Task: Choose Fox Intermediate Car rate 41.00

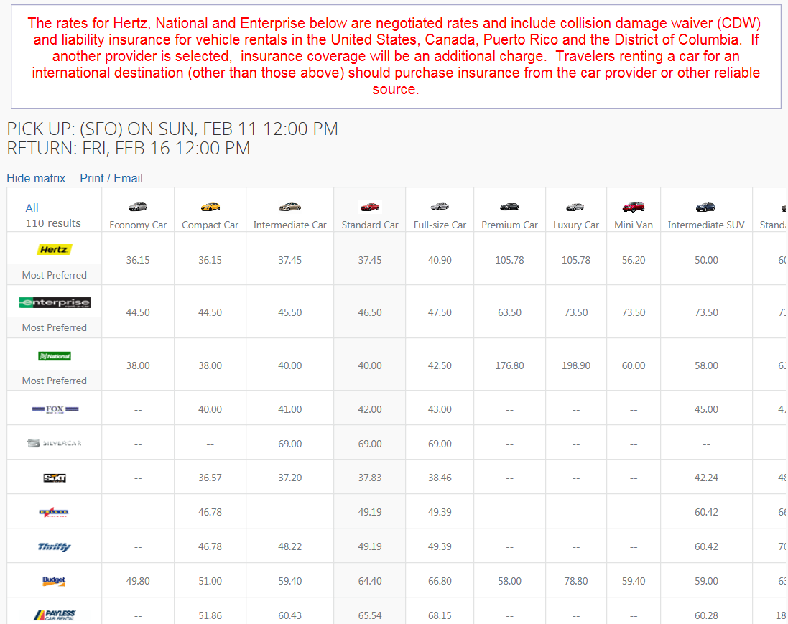Action: (x=290, y=409)
